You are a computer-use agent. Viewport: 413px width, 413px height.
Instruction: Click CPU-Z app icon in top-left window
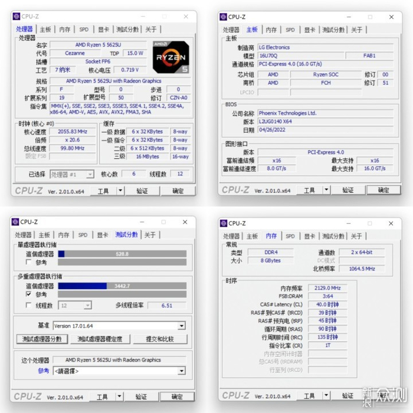click(x=17, y=17)
